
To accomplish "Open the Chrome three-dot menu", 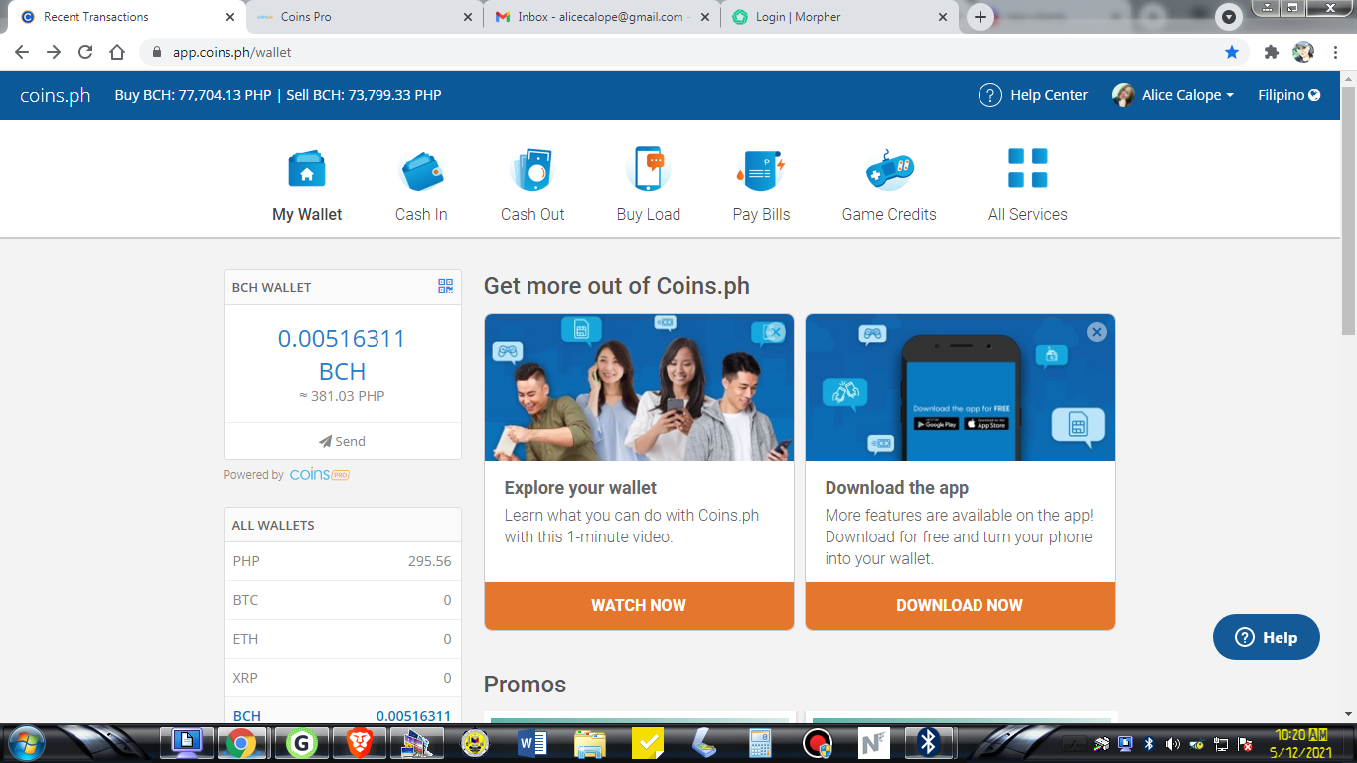I will tap(1334, 52).
